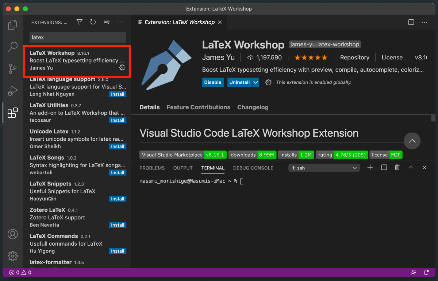Click errors and warnings count in status bar
Image resolution: width=438 pixels, height=281 pixels.
[20, 272]
